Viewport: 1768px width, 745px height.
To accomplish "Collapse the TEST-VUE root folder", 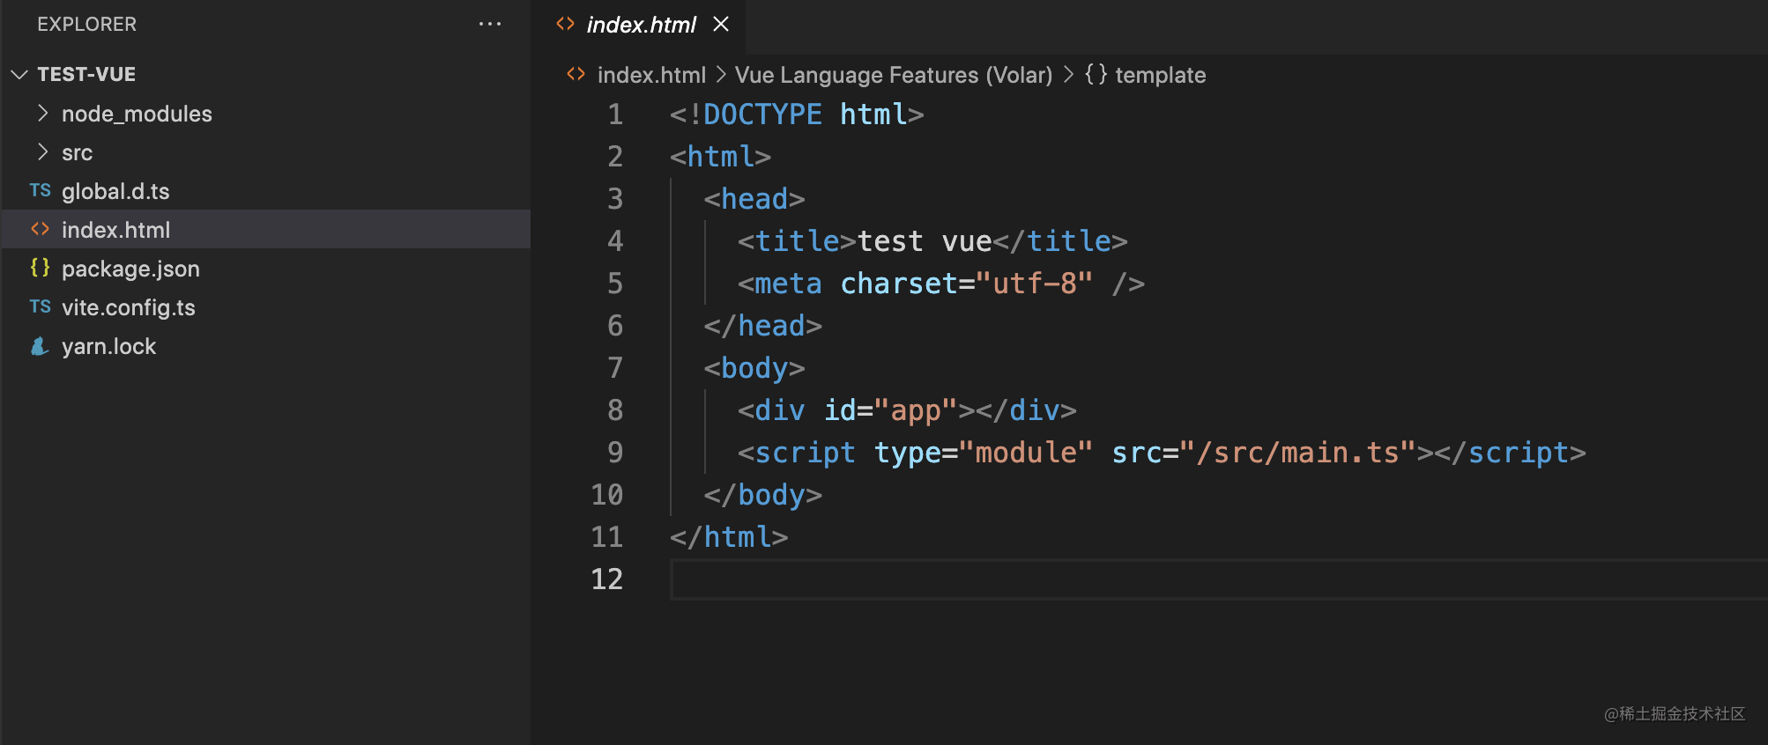I will pos(19,74).
